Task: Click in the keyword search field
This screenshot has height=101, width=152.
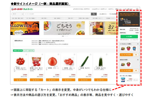Action: pyautogui.click(x=58, y=14)
